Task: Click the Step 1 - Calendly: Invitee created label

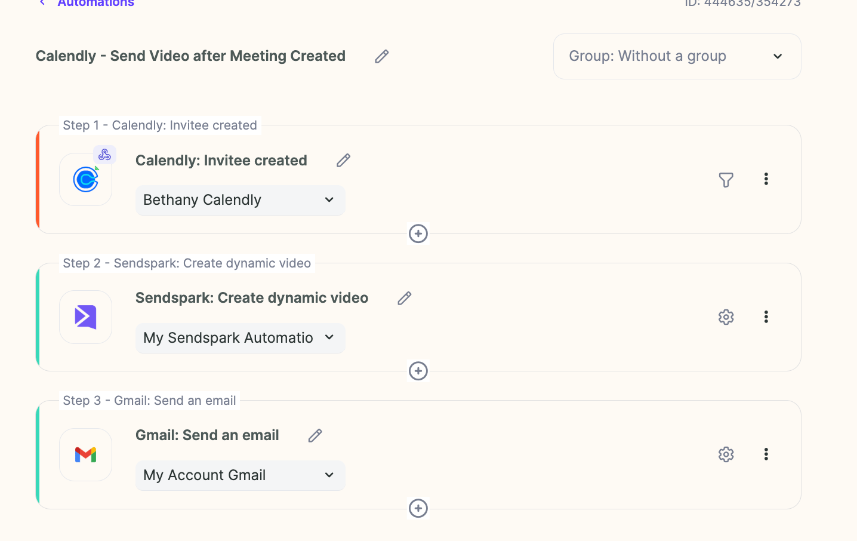Action: (160, 125)
